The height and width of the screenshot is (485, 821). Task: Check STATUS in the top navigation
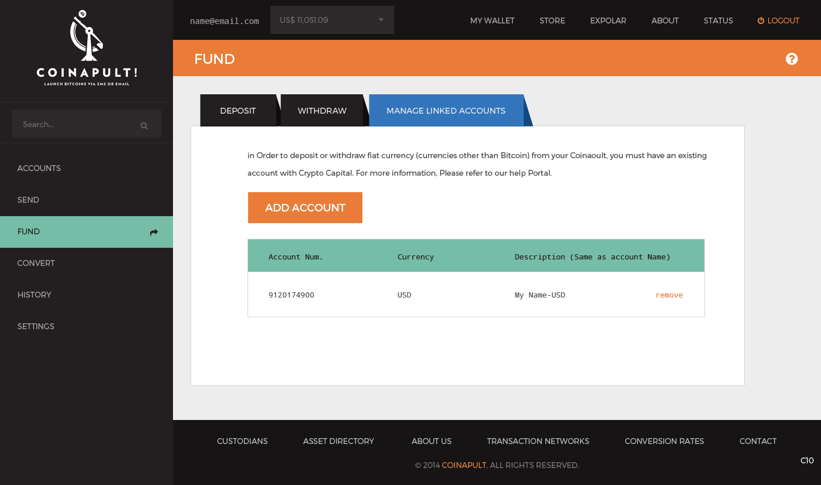718,21
